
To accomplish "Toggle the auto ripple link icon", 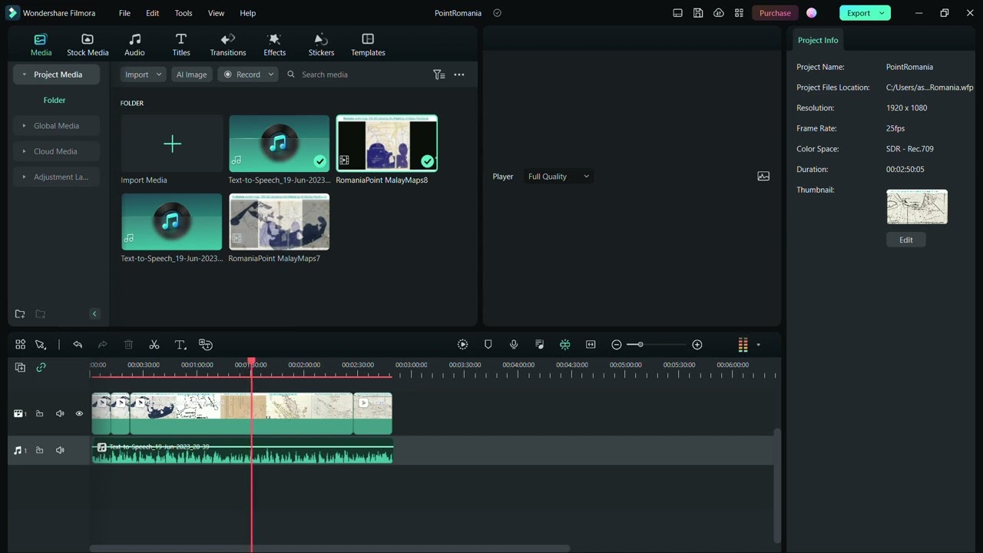I will [41, 367].
